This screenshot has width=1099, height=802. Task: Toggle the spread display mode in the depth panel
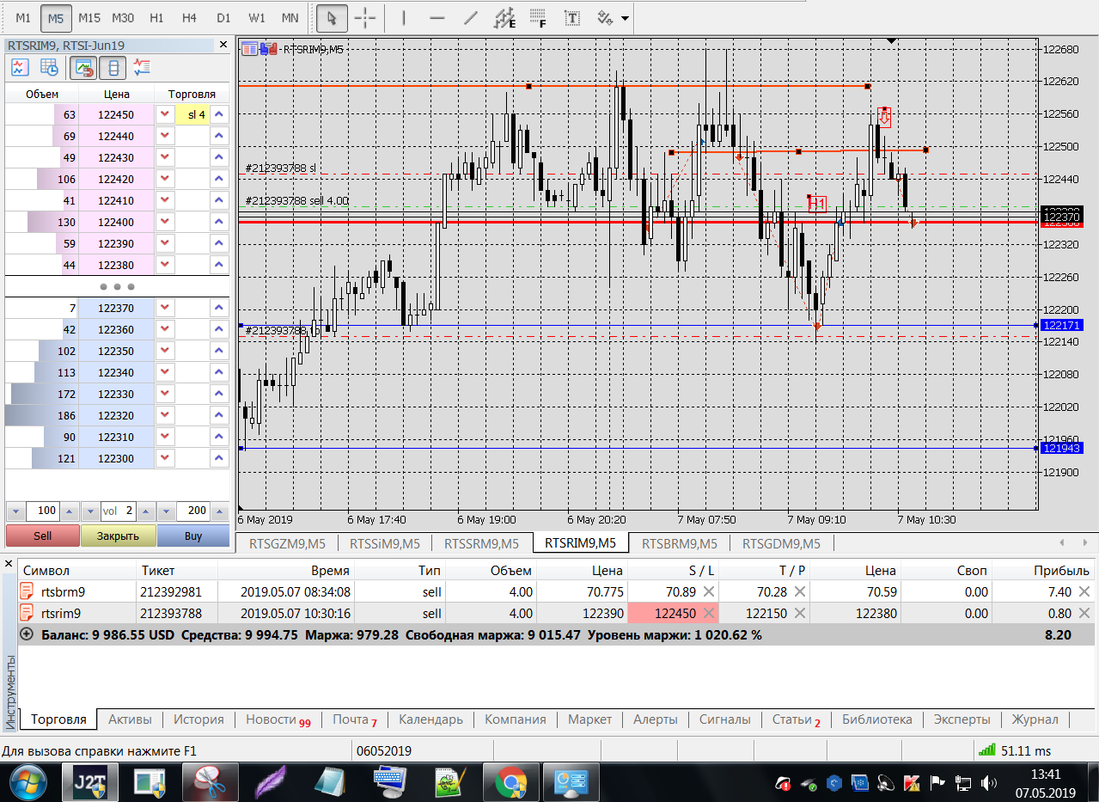click(113, 67)
